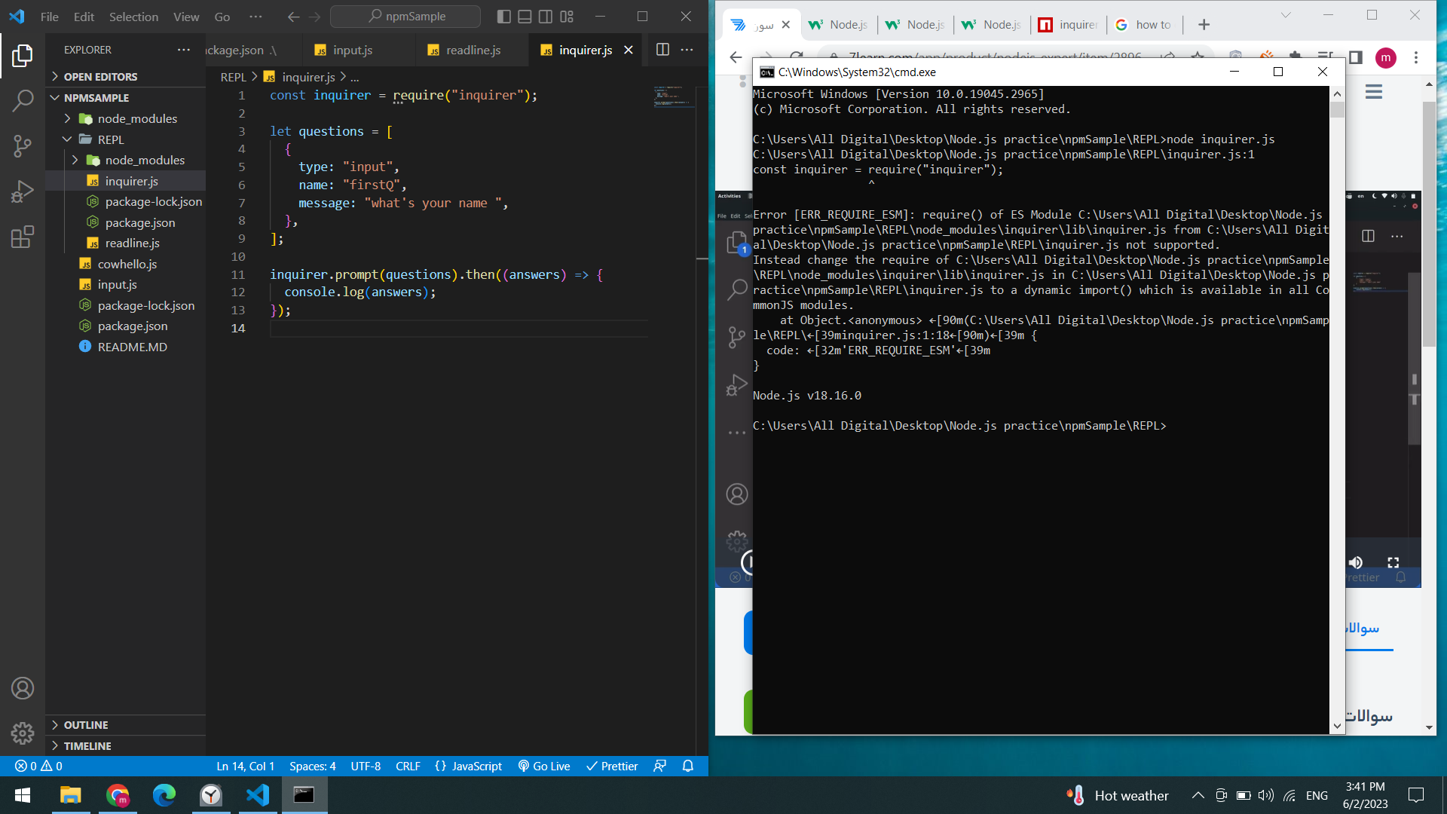Go forward with the navigation arrow in VS Code
The width and height of the screenshot is (1447, 814).
tap(315, 17)
